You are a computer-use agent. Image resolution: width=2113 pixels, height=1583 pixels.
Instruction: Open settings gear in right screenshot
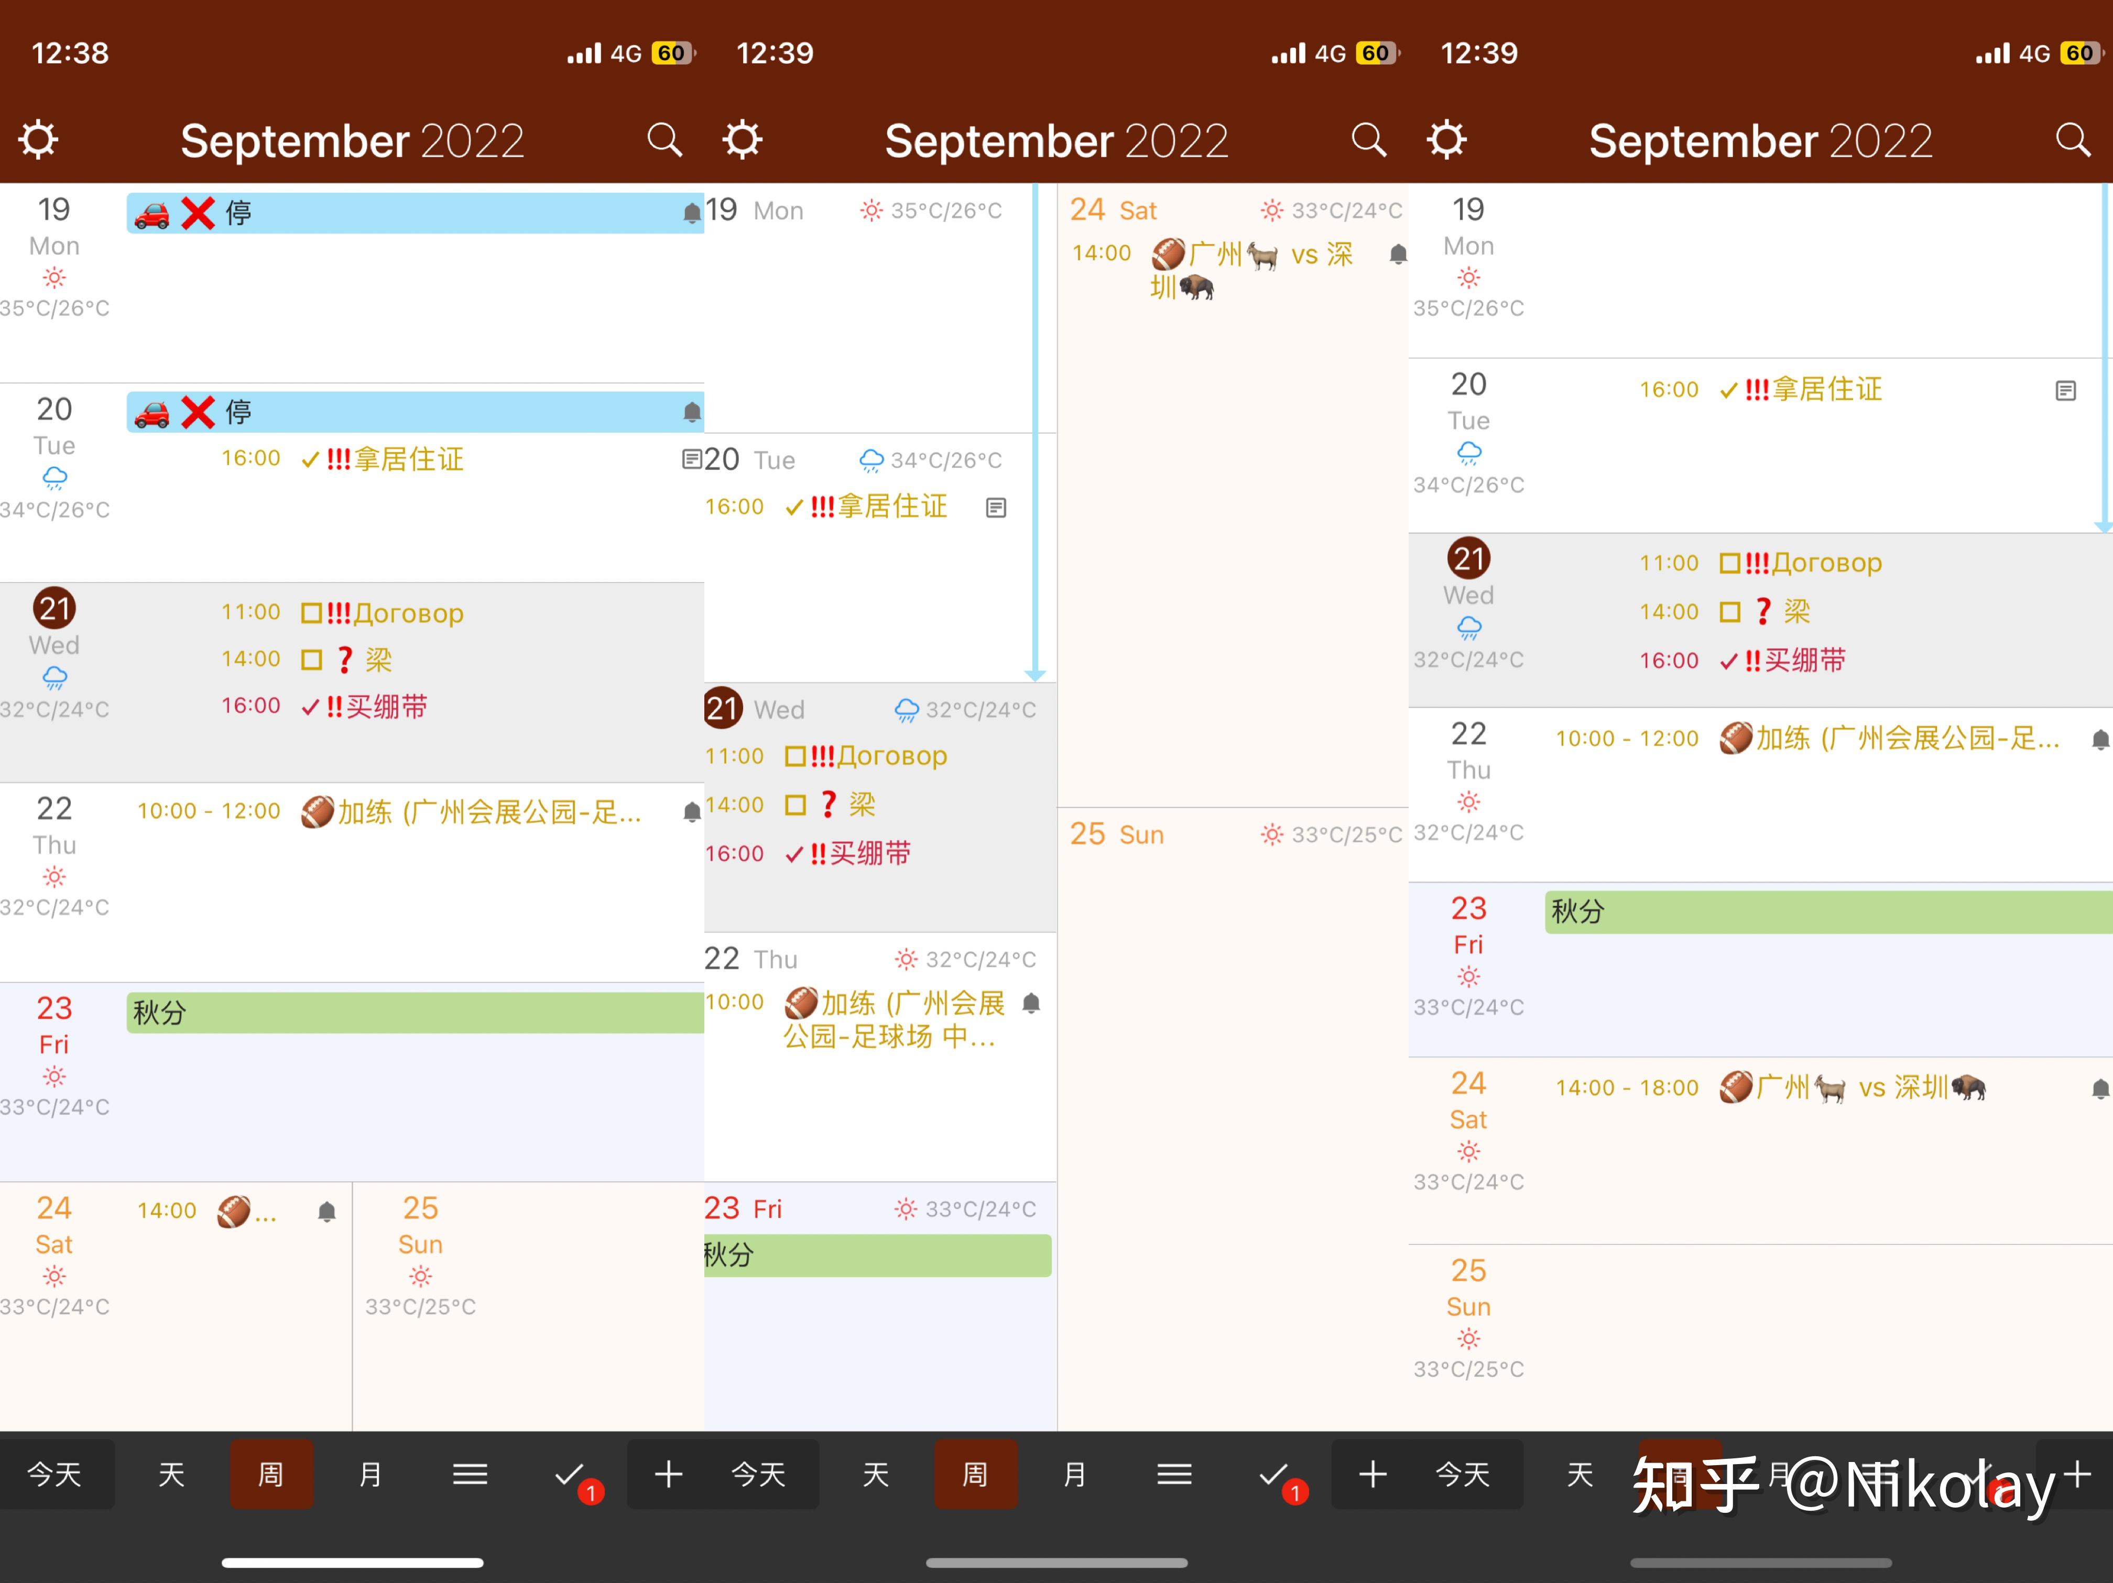[x=1447, y=139]
